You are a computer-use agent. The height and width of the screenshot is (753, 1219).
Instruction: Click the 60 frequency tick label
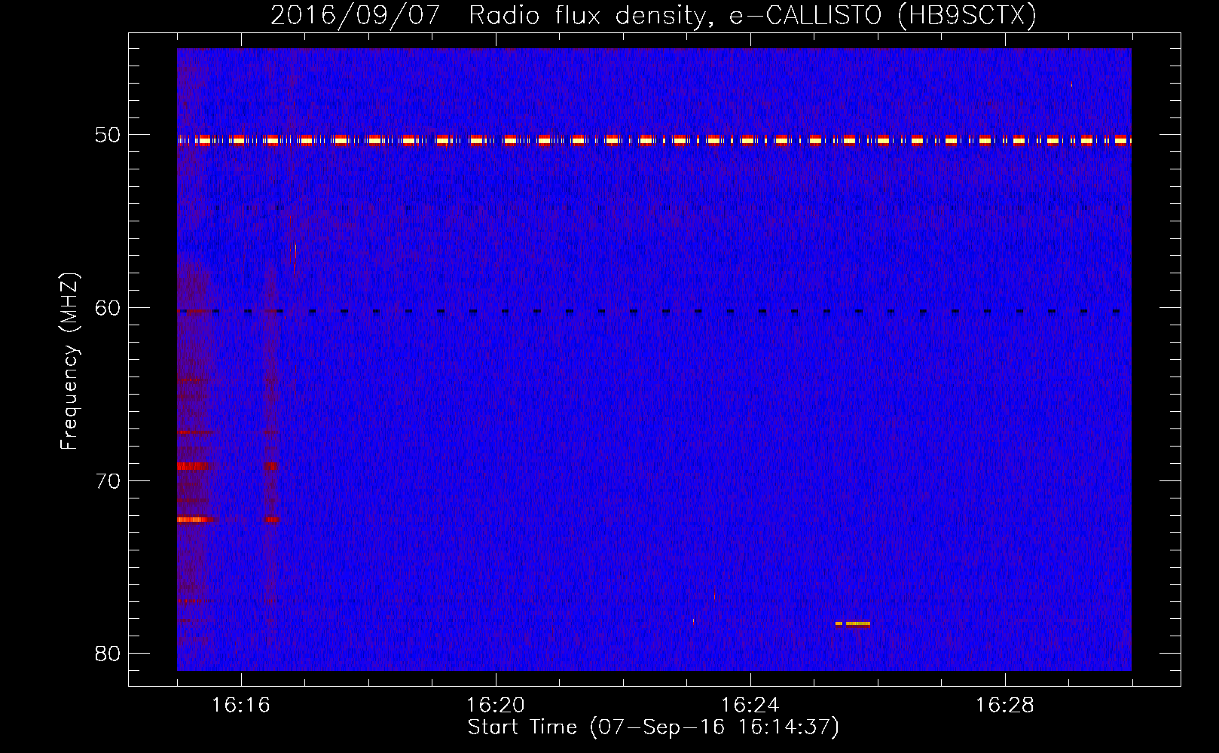coord(108,309)
